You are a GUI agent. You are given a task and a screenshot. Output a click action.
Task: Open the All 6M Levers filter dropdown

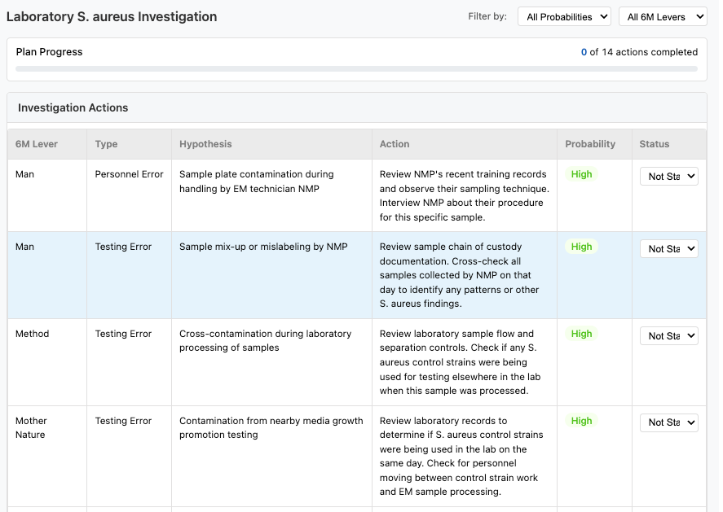pos(662,16)
